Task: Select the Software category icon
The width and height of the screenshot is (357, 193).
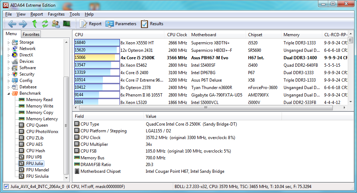Action: [x=15, y=68]
